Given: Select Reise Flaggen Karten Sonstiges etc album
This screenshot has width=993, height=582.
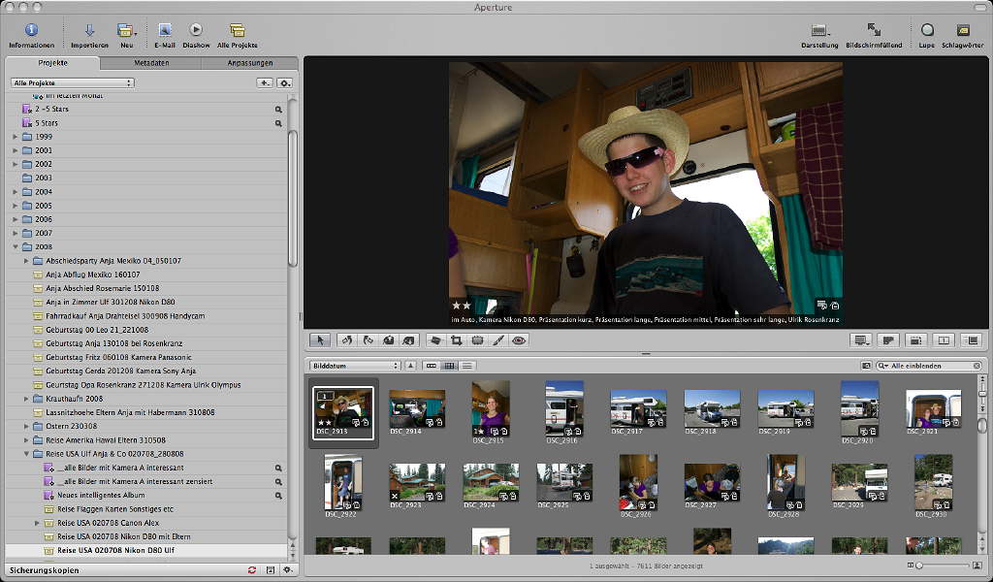Looking at the screenshot, I should 146,509.
